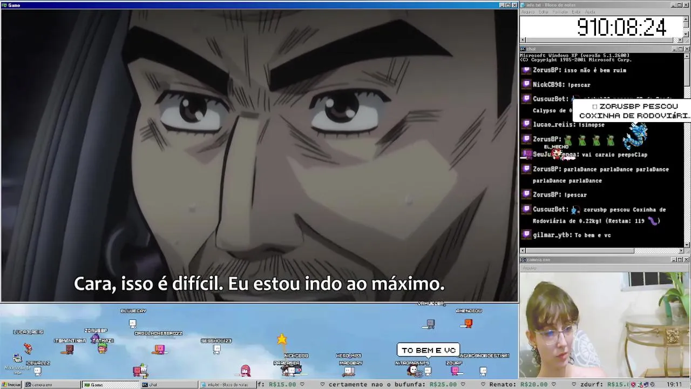Open the Arquivo menu in Notepad
Screen dimensions: 691x389
tap(528, 12)
